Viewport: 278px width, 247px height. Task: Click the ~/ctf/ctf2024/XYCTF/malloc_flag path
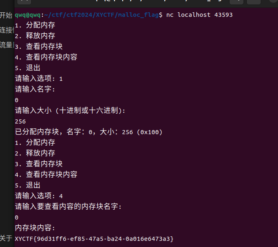101,15
